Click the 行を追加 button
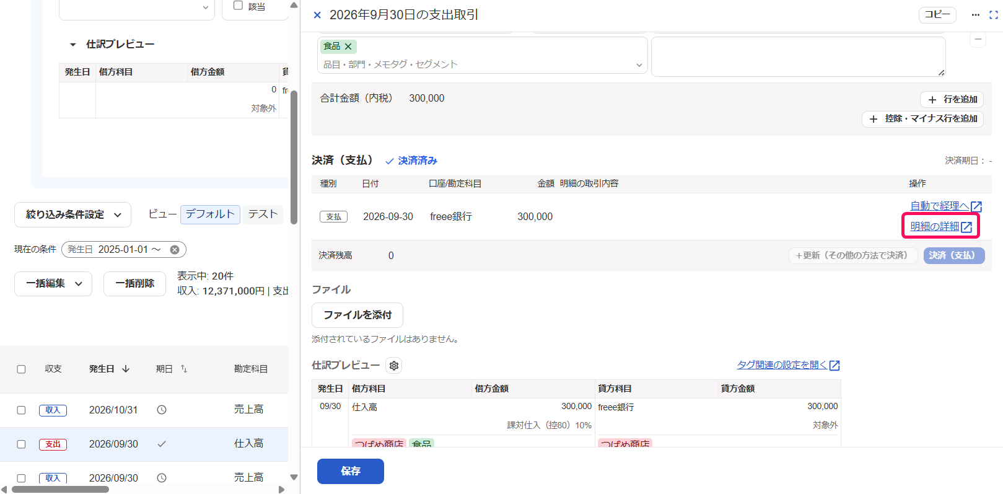This screenshot has height=494, width=1003. pos(952,100)
